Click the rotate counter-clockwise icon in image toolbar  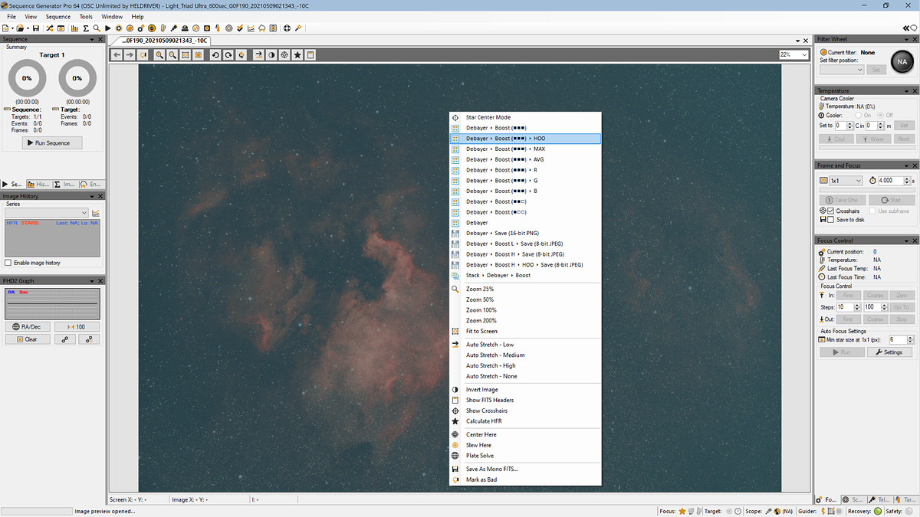click(215, 55)
